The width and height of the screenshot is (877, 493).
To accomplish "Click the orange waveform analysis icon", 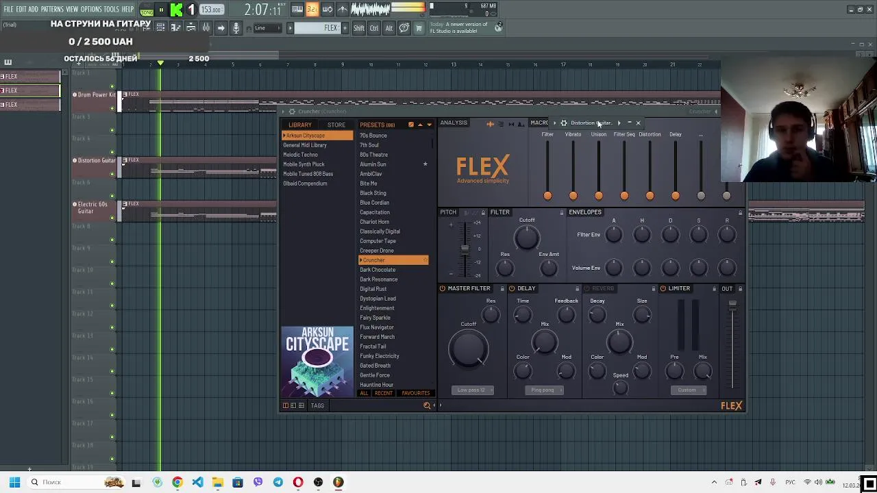I will tap(490, 124).
